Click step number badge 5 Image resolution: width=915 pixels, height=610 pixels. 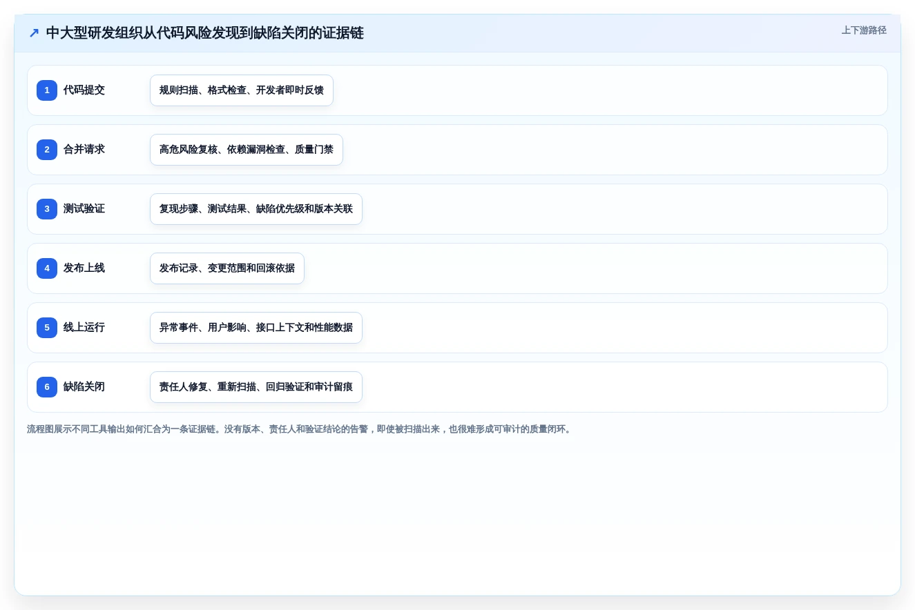(x=47, y=328)
